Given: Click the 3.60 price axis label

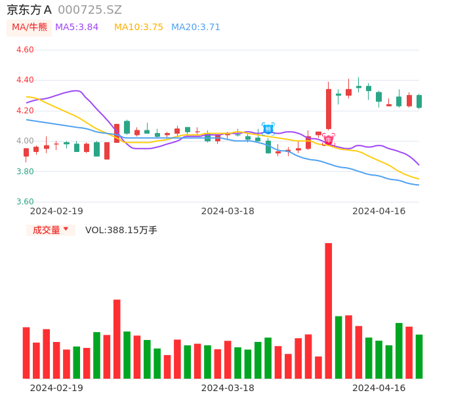Looking at the screenshot, I should (24, 202).
